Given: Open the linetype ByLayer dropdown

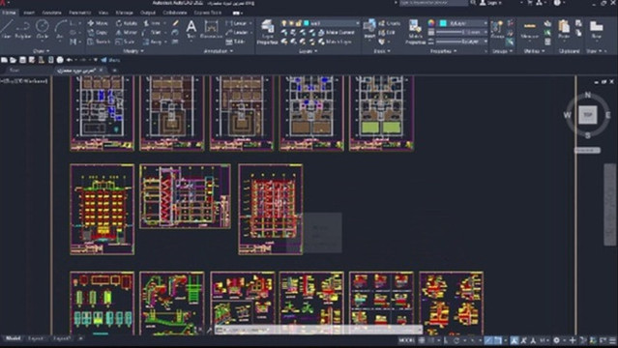Looking at the screenshot, I should [462, 42].
